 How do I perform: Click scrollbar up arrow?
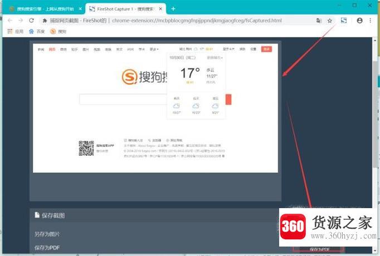pos(375,41)
